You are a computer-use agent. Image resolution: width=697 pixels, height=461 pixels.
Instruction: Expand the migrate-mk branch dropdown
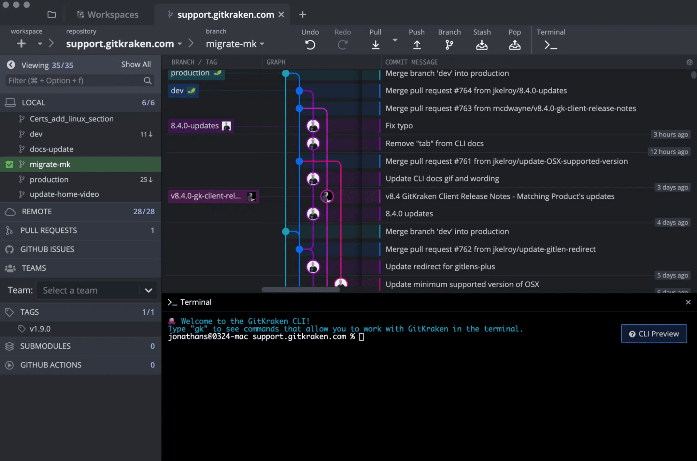(262, 44)
